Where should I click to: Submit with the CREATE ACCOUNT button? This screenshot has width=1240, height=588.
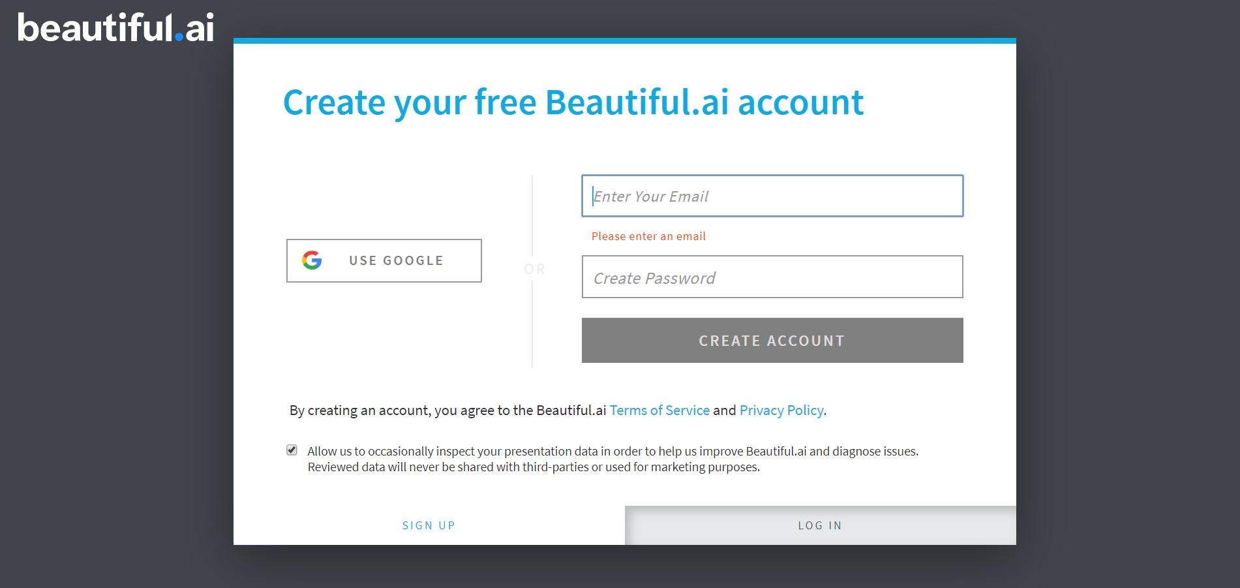(x=772, y=341)
